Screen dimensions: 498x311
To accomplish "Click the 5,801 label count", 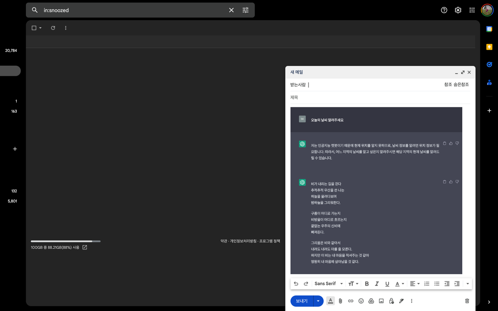I will tap(12, 201).
